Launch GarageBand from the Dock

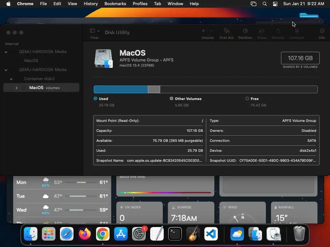[193, 234]
